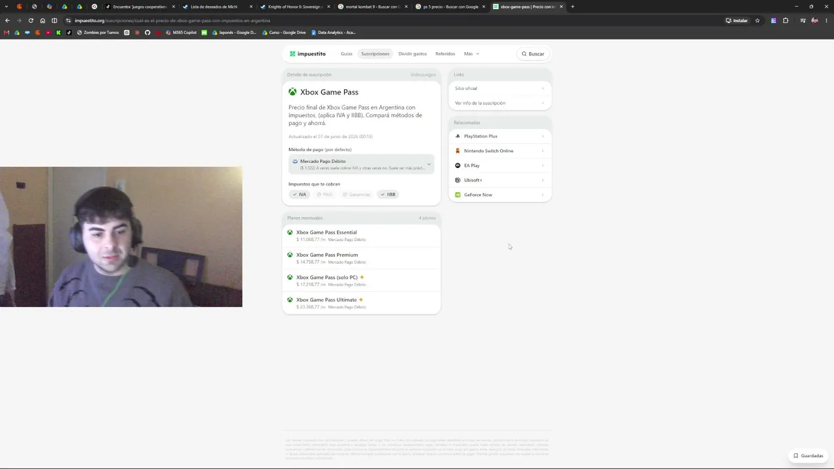Open the Suscripciones section
834x469 pixels.
[375, 54]
